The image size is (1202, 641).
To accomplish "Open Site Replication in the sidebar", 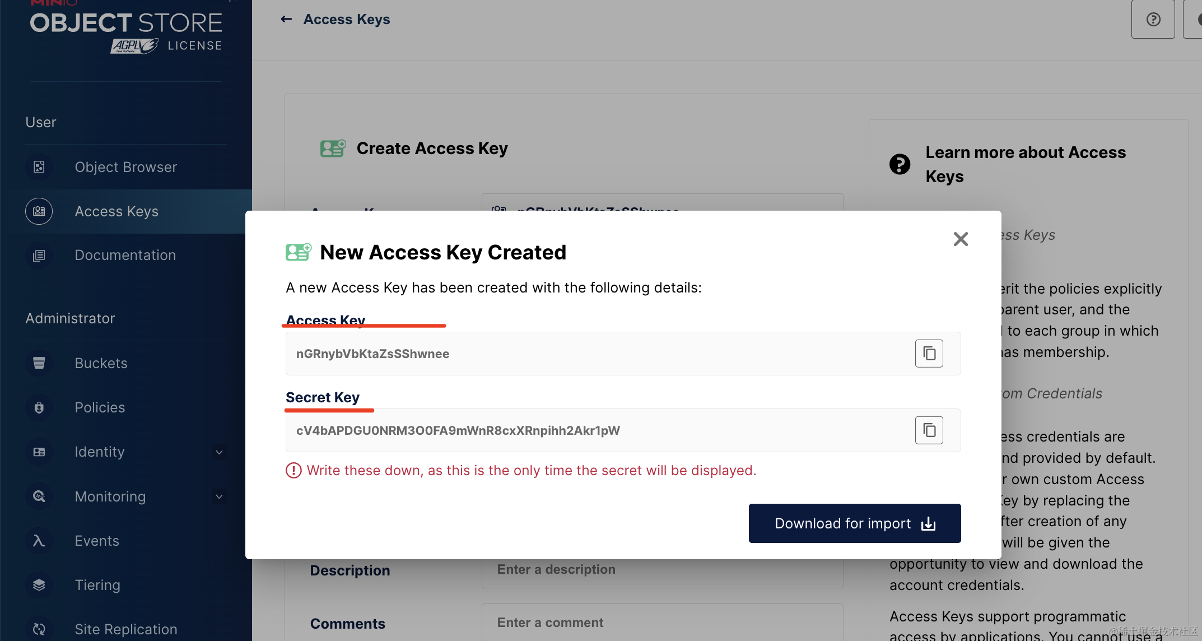I will (125, 629).
